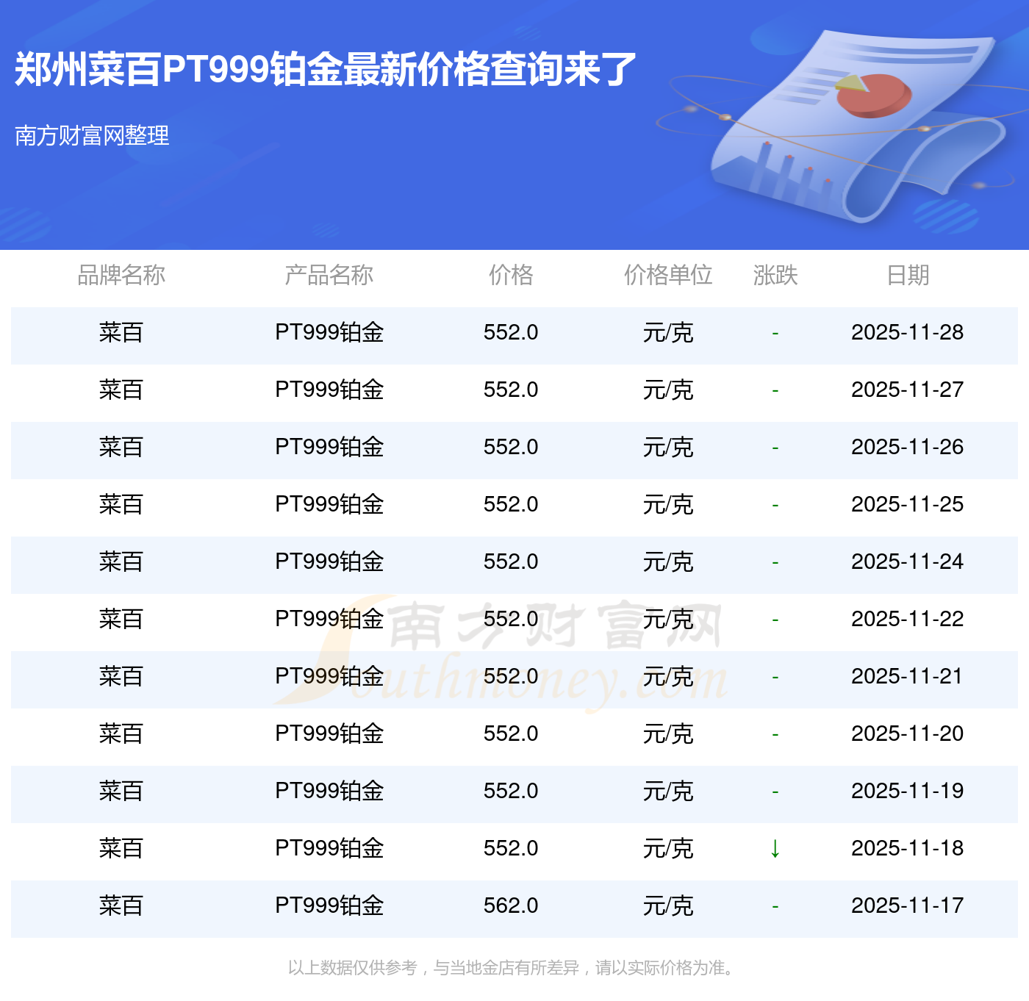The image size is (1029, 1001).
Task: Select the date 2025-11-18
Action: click(908, 848)
